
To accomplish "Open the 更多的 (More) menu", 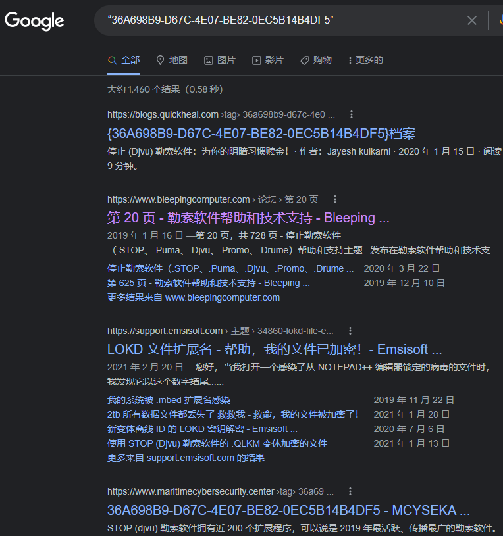I will (x=365, y=61).
